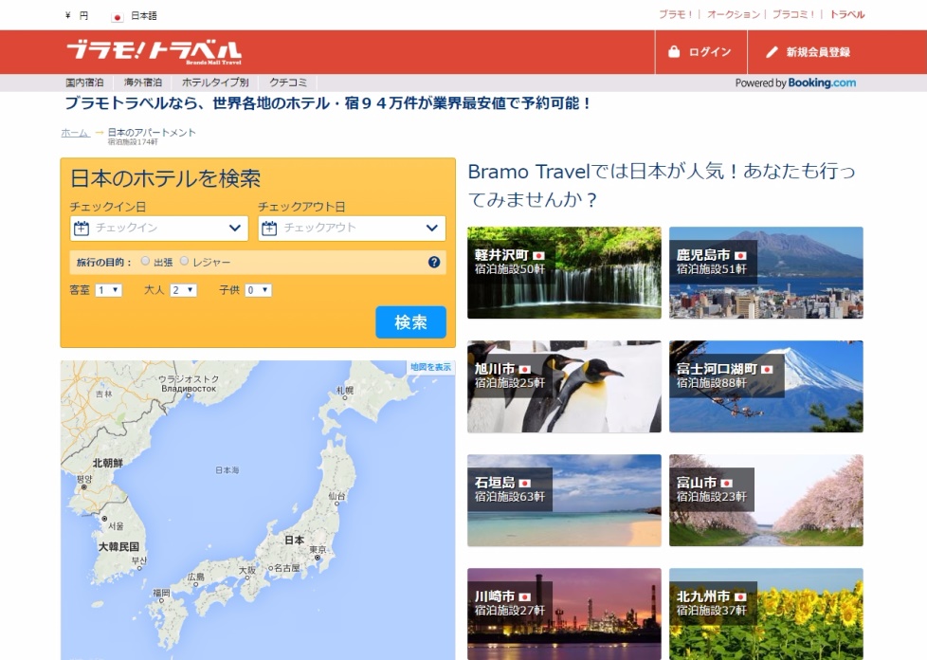
Task: Click the yen currency symbol
Action: click(x=68, y=16)
